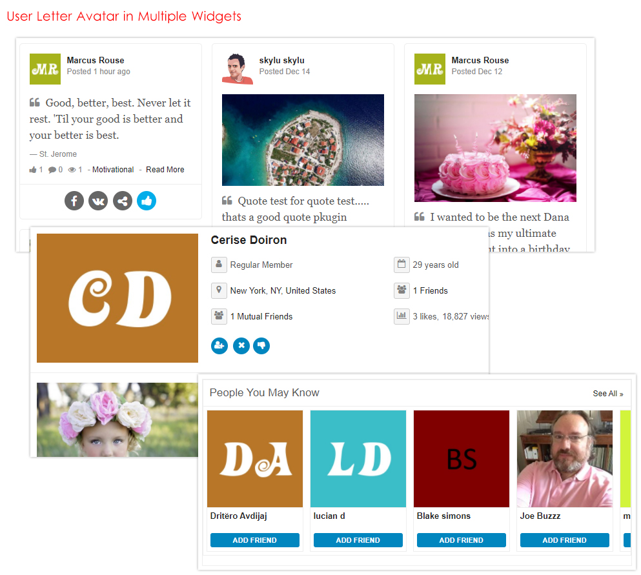Like the quote with blue thumbs-up icon
641x575 pixels.
pos(147,201)
